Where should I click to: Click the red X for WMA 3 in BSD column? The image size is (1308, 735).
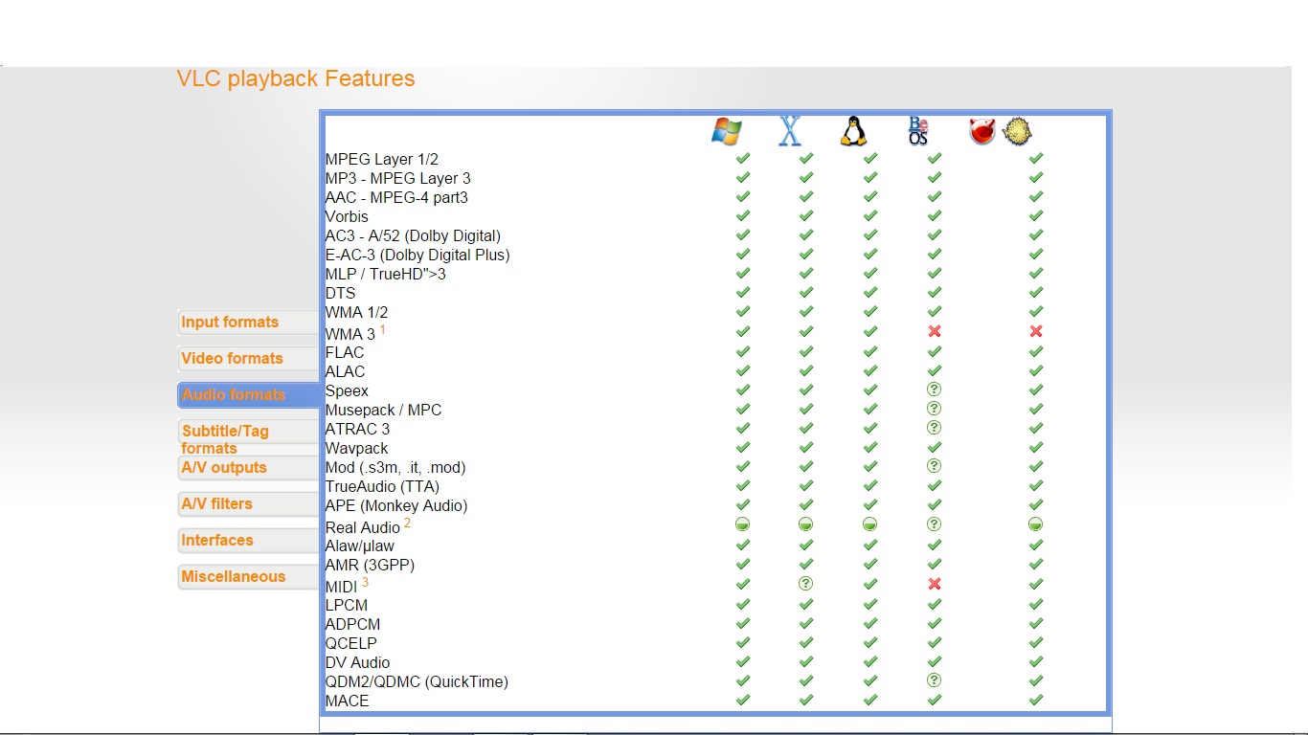click(1035, 331)
